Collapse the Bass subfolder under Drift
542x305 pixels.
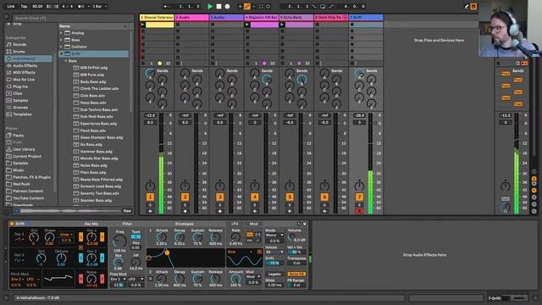point(66,61)
